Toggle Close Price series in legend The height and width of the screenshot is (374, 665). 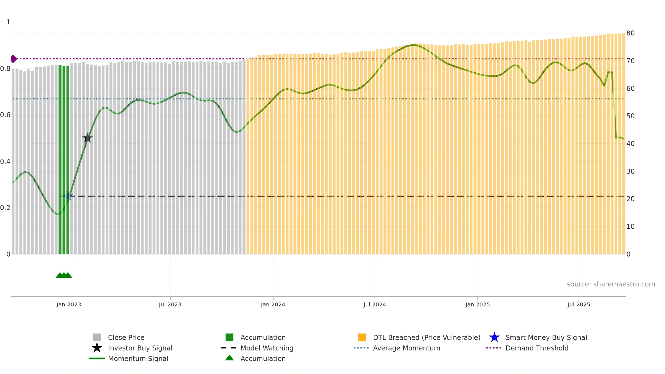[x=126, y=337]
